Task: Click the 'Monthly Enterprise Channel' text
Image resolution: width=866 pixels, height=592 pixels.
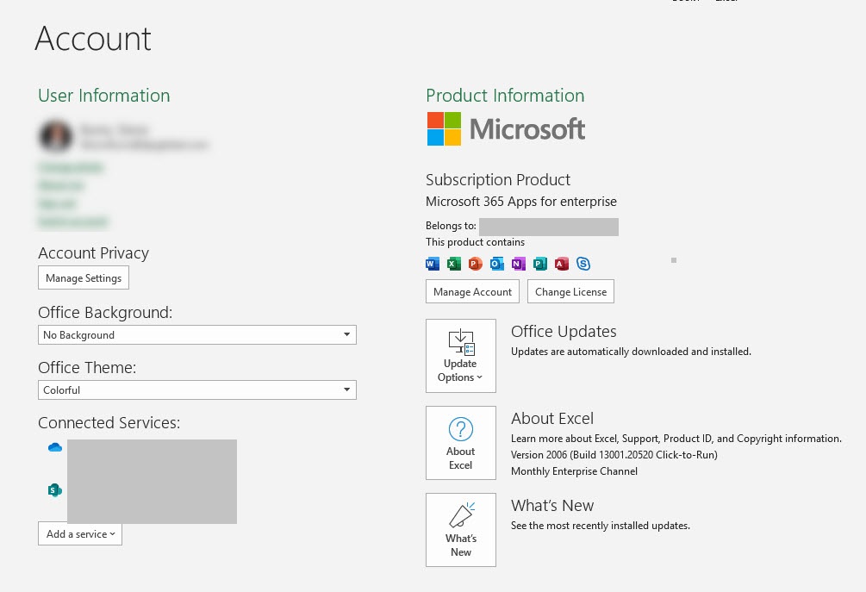Action: tap(574, 471)
